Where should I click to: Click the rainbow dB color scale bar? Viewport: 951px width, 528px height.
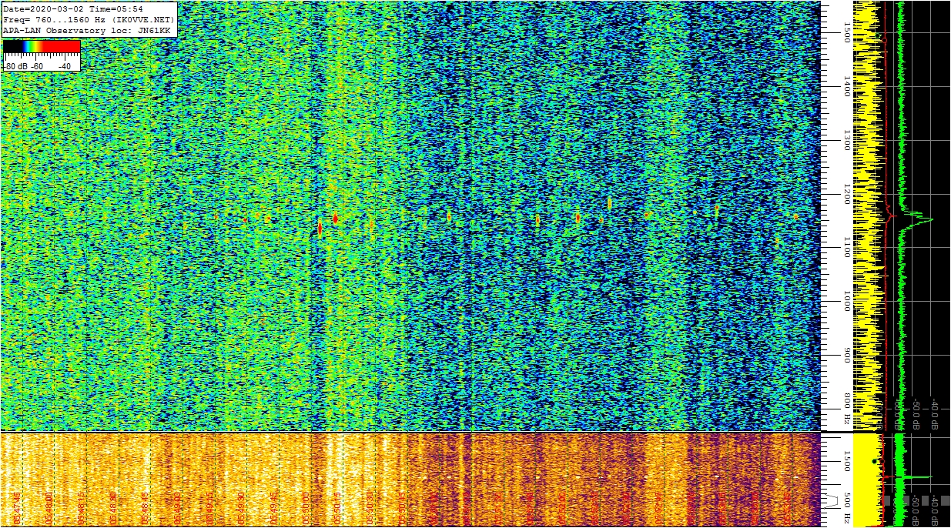[42, 46]
